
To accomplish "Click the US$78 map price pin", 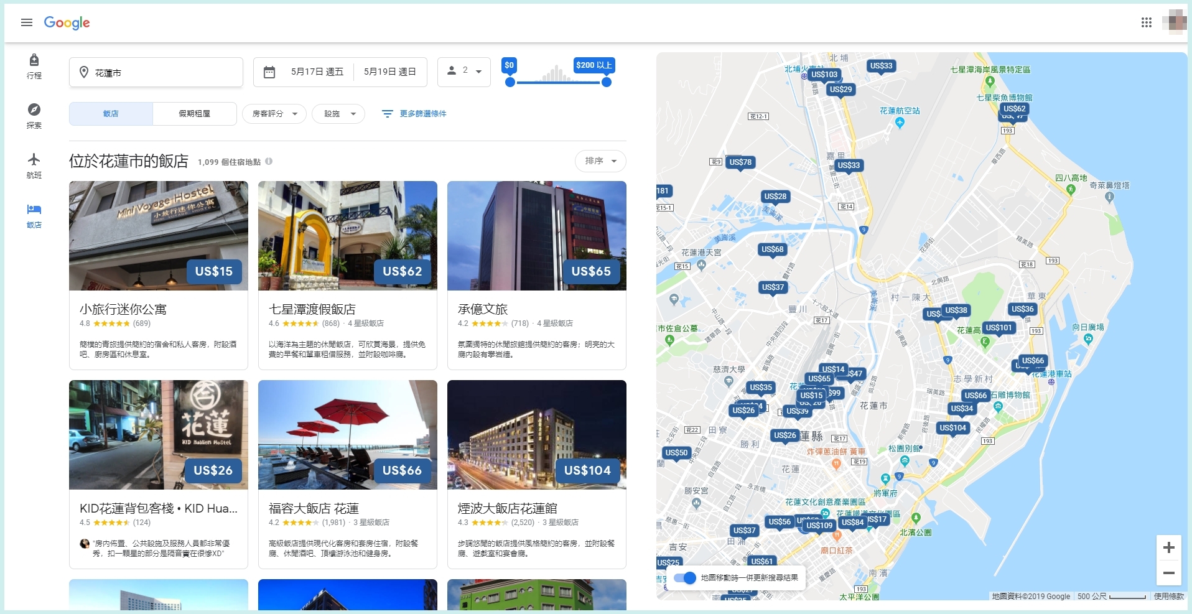I will 740,162.
